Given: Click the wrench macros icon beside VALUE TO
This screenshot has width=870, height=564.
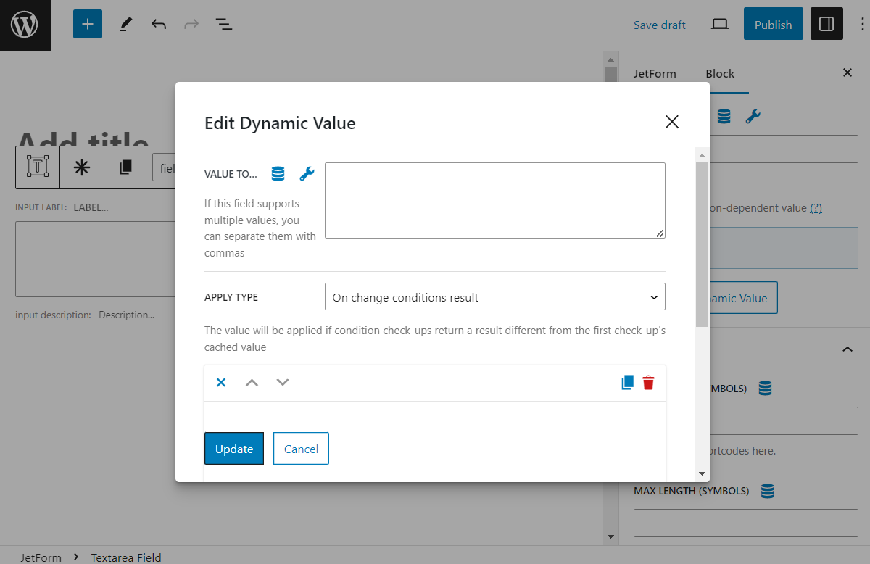Looking at the screenshot, I should click(307, 174).
